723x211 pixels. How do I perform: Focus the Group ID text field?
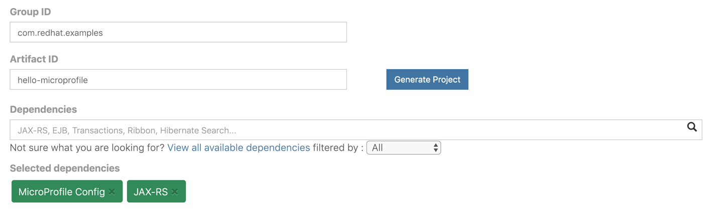click(178, 33)
